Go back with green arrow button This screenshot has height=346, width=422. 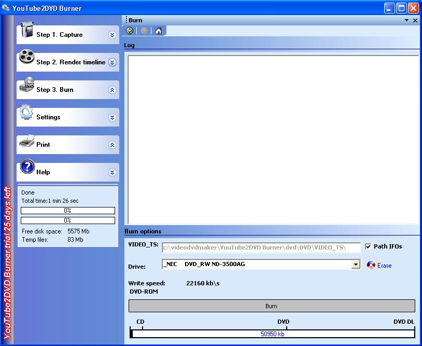(130, 31)
